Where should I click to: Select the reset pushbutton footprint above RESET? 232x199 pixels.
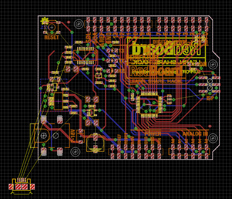tap(52, 27)
